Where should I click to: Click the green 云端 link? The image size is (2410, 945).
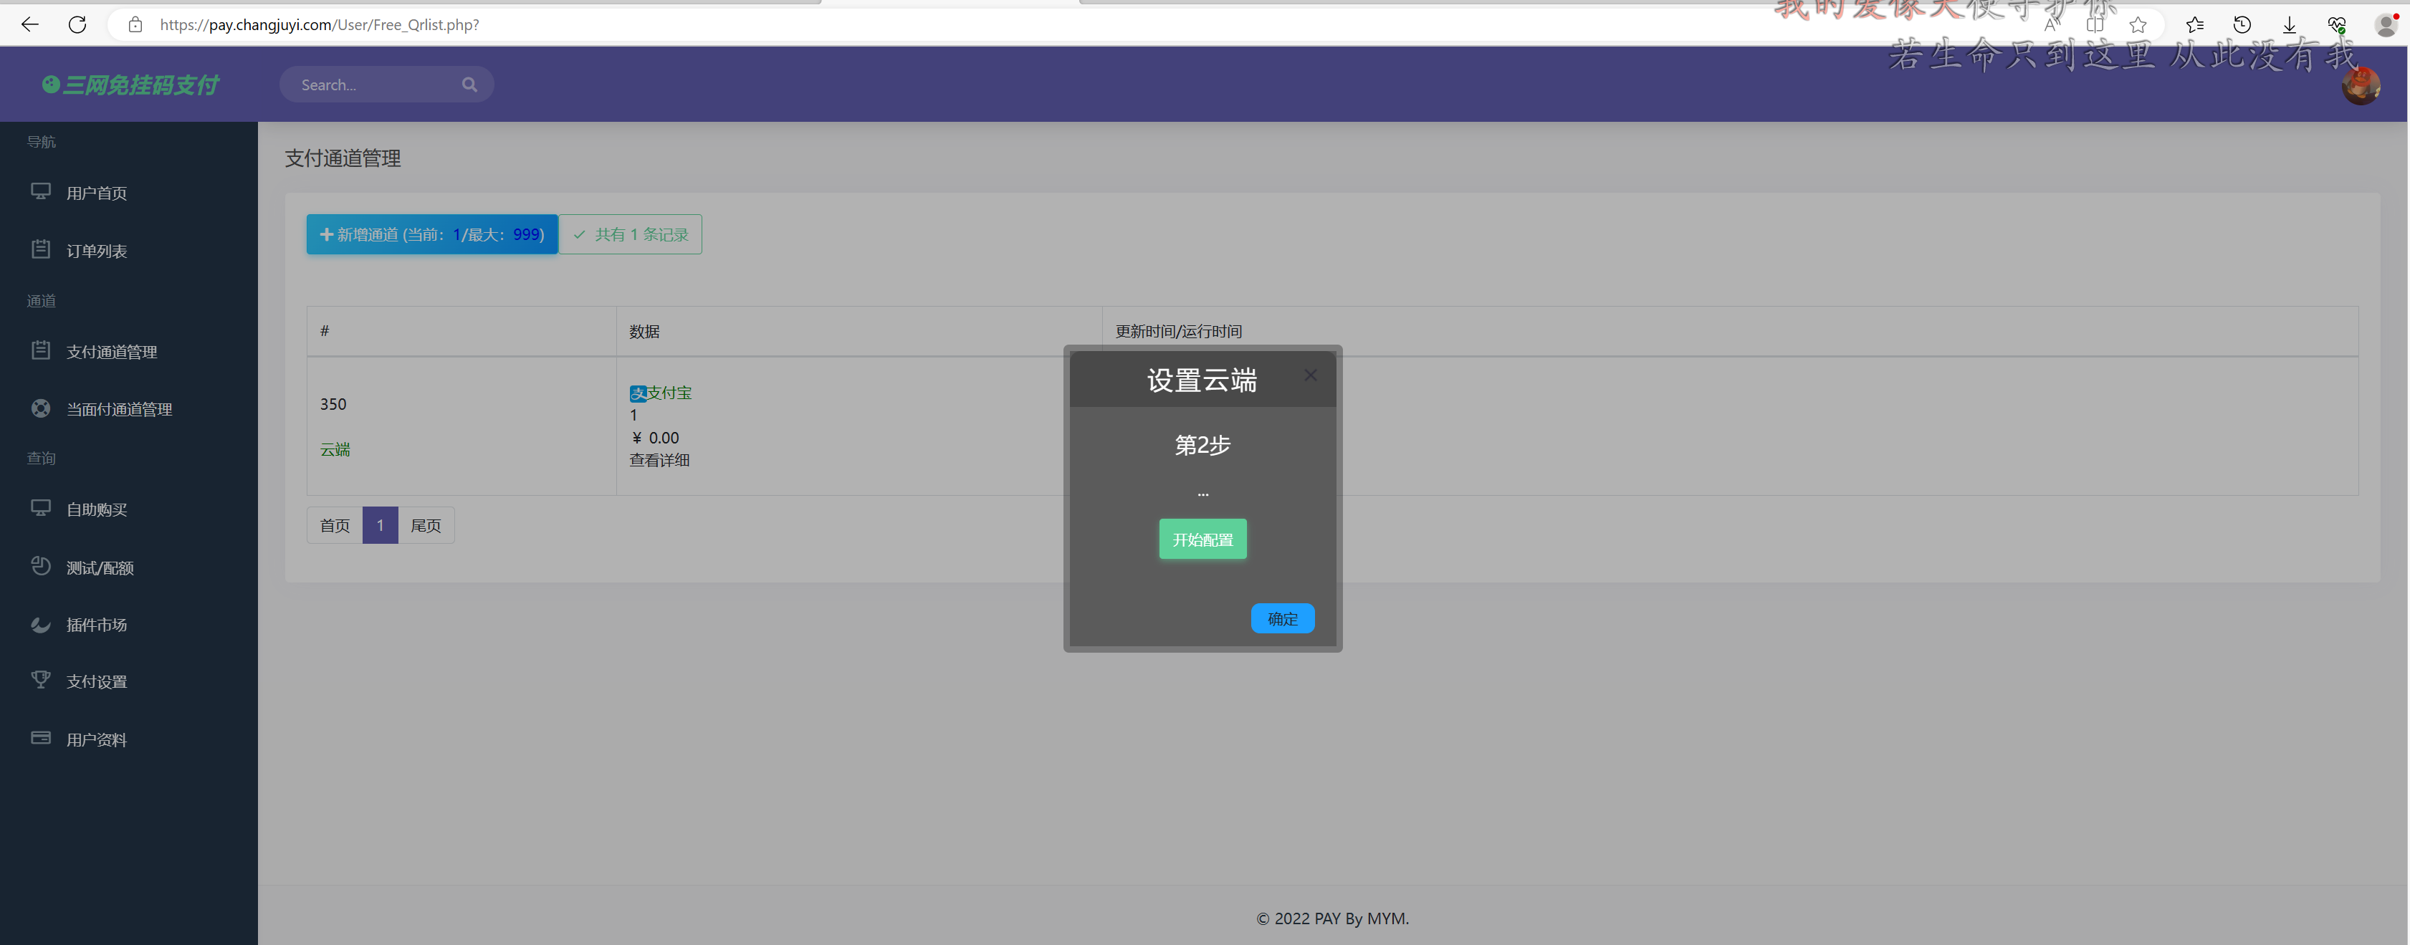(335, 450)
